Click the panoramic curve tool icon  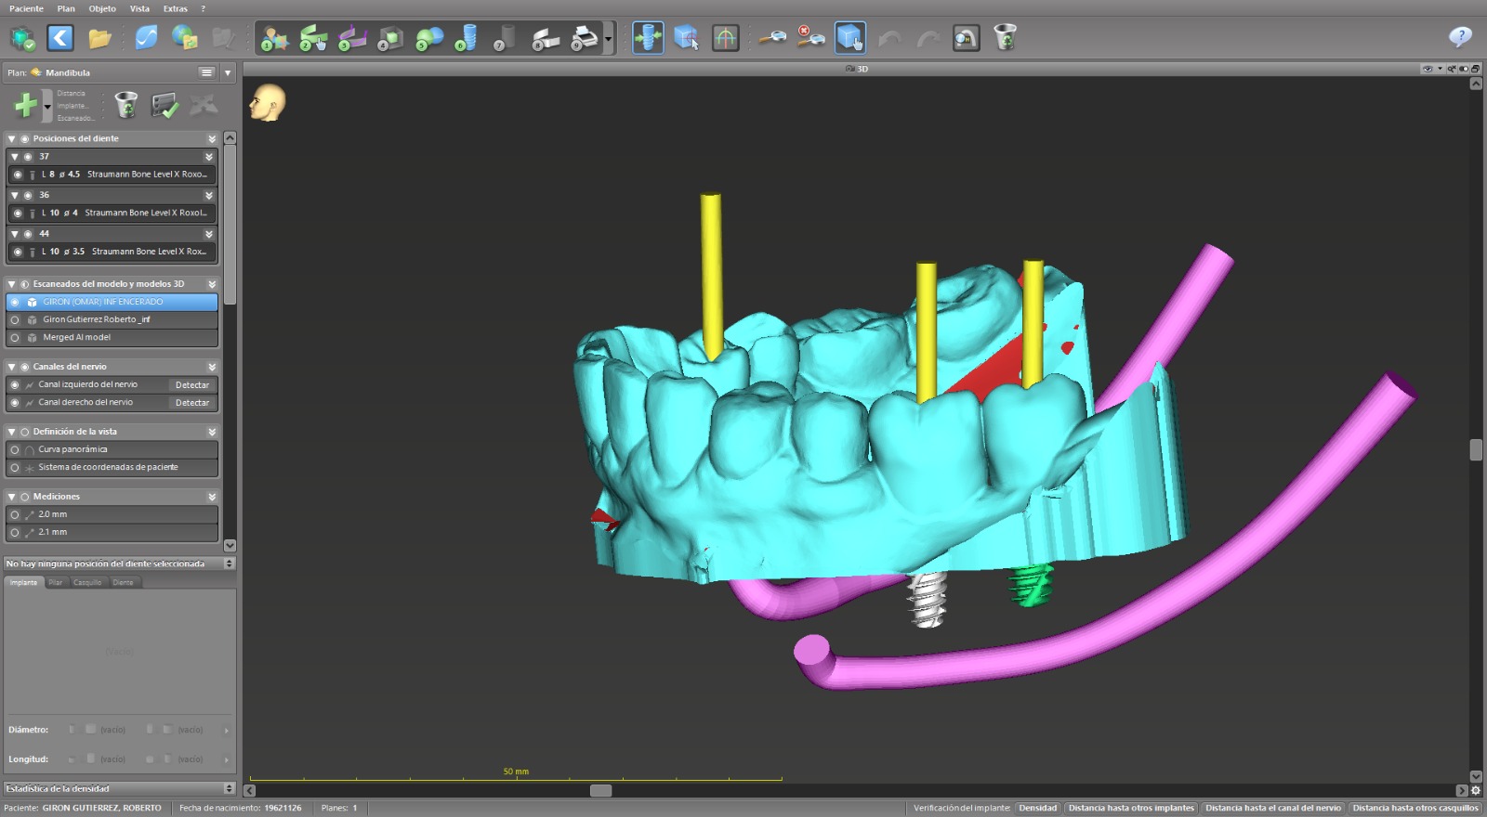[x=725, y=38]
